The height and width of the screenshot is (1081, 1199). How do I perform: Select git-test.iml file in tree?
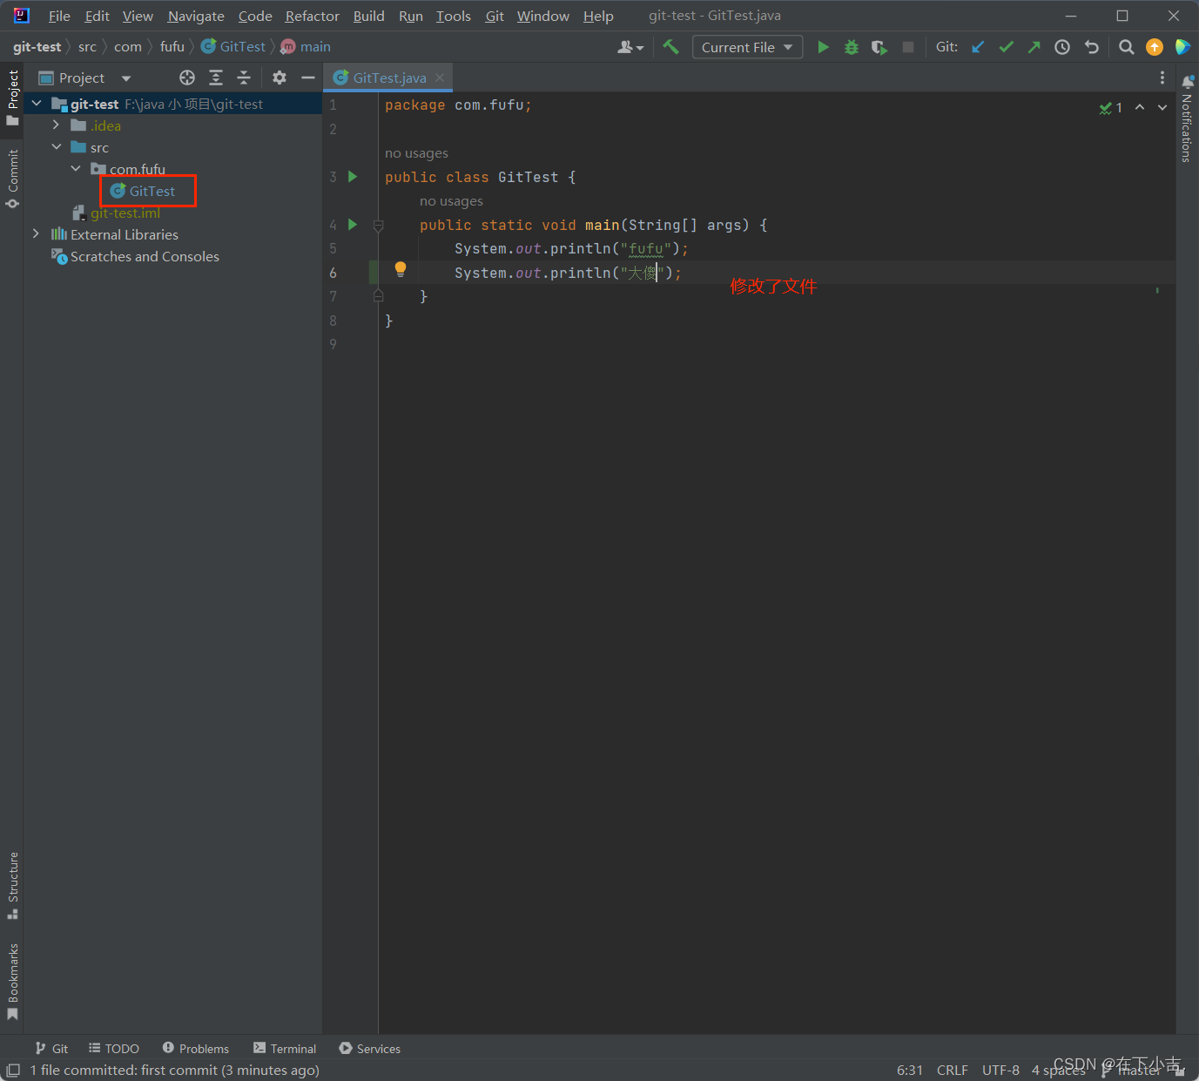125,213
